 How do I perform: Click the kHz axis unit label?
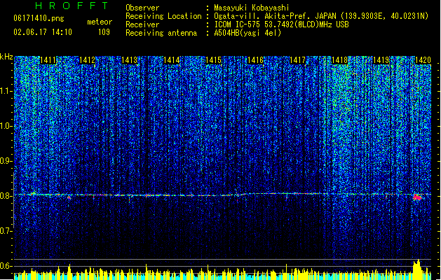6,57
